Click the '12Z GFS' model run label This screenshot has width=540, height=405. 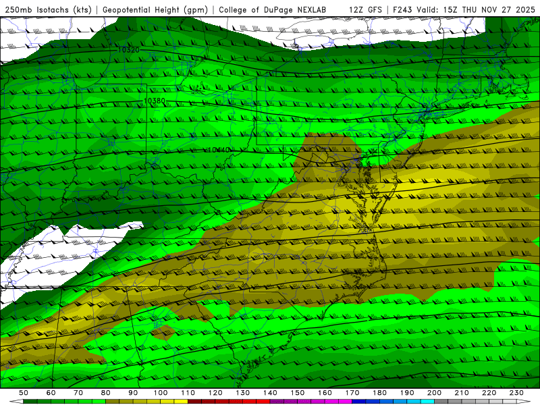click(x=365, y=10)
